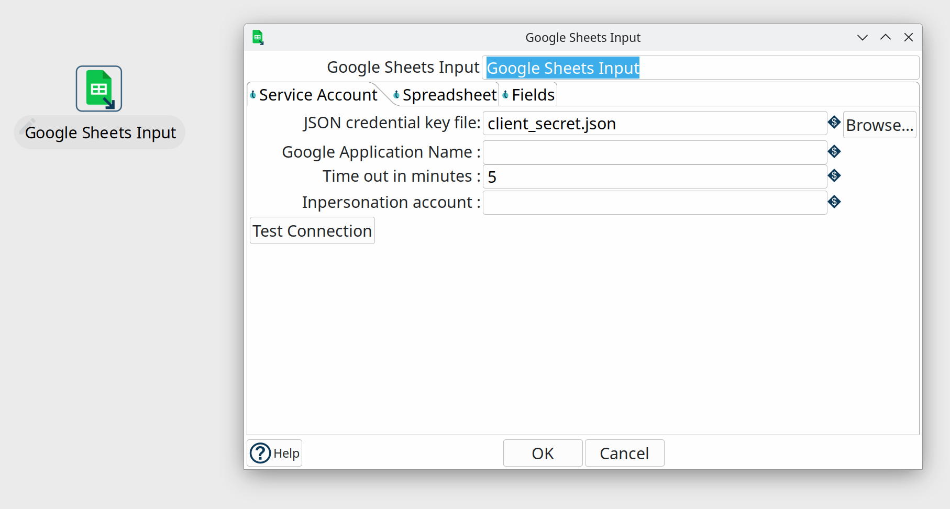Switch to the Spreadsheet tab

click(449, 95)
